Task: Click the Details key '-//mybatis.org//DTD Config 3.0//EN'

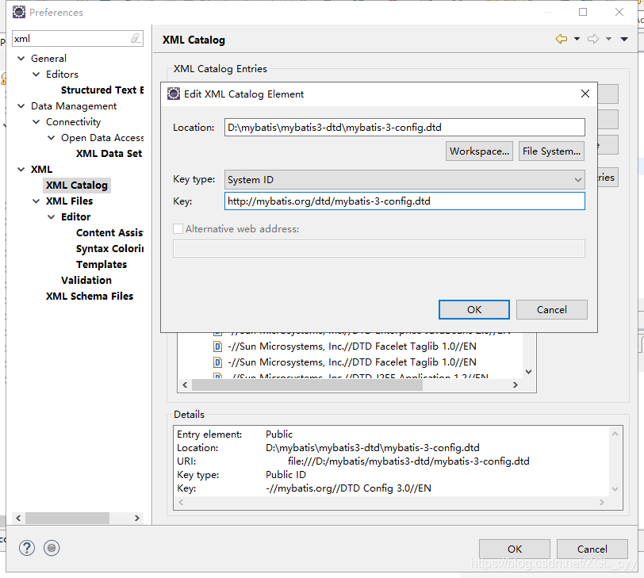Action: [348, 488]
